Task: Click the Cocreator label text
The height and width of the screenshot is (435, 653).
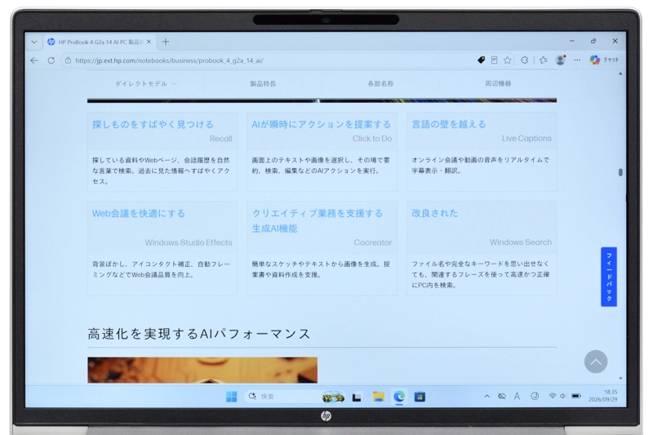Action: (x=373, y=242)
